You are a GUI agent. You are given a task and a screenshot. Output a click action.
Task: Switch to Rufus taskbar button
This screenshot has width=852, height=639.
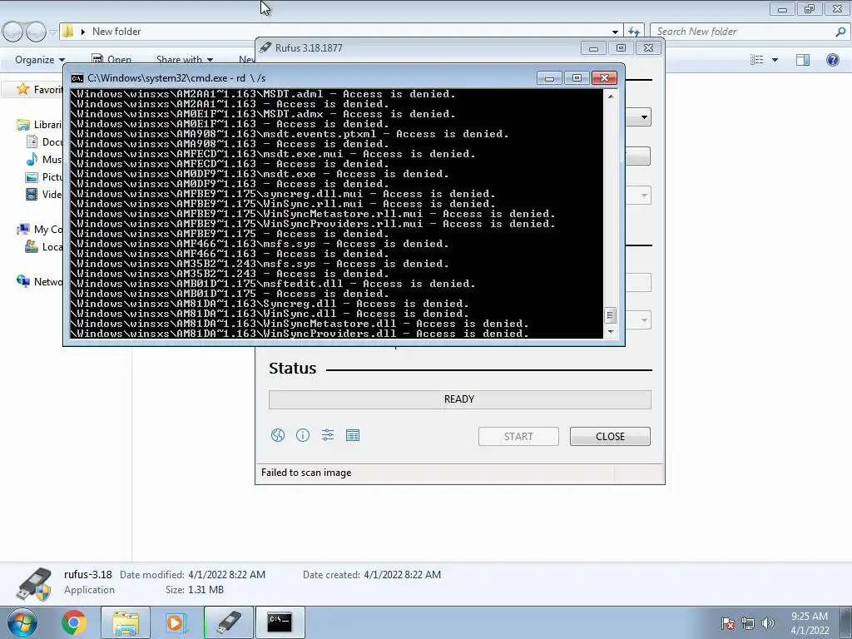coord(228,622)
